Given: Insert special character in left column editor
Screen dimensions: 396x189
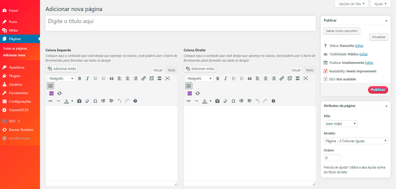Looking at the screenshot, I should pos(95,101).
